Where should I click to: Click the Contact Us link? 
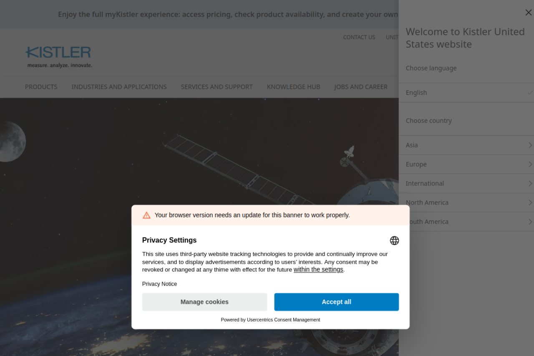[x=359, y=37]
